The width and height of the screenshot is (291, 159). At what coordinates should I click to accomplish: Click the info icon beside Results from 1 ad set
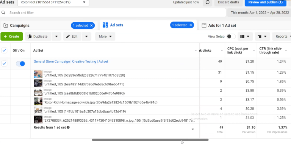(68, 128)
